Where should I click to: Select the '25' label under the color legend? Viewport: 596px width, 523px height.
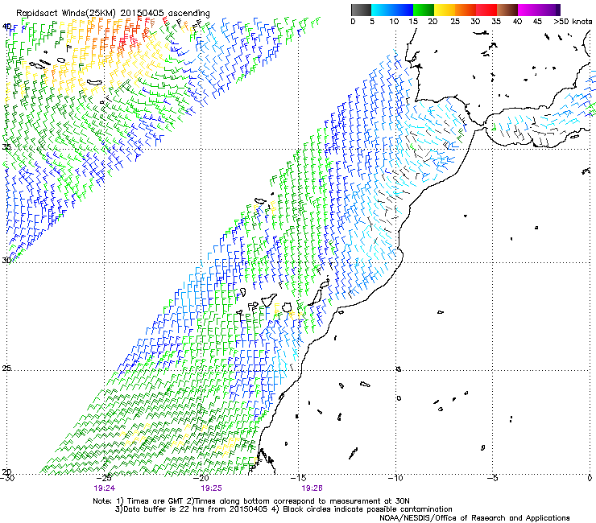pyautogui.click(x=455, y=21)
